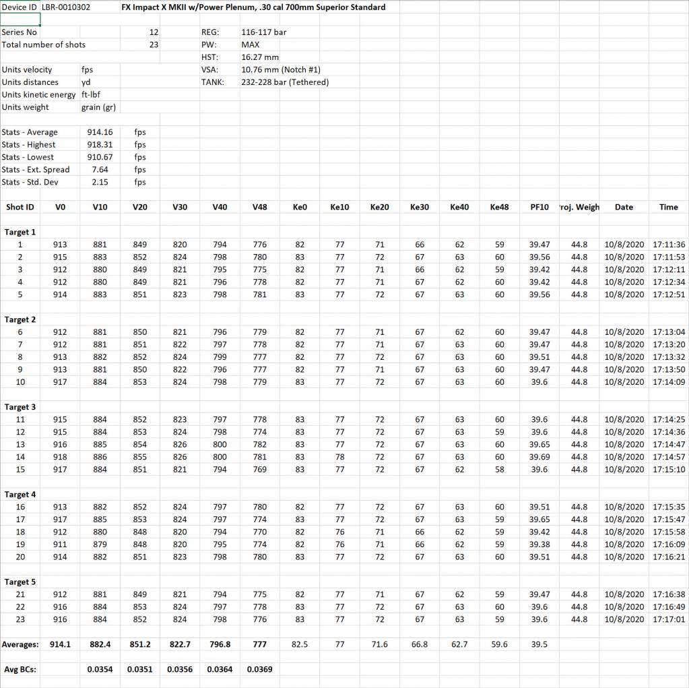Select the 'Stats - Ext. Spread' label
689x688 pixels.
tap(36, 169)
